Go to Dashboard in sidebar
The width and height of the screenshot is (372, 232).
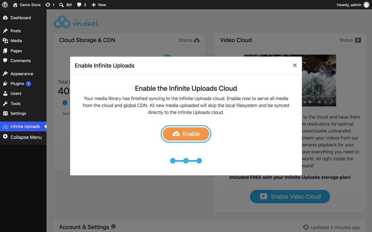click(23, 18)
